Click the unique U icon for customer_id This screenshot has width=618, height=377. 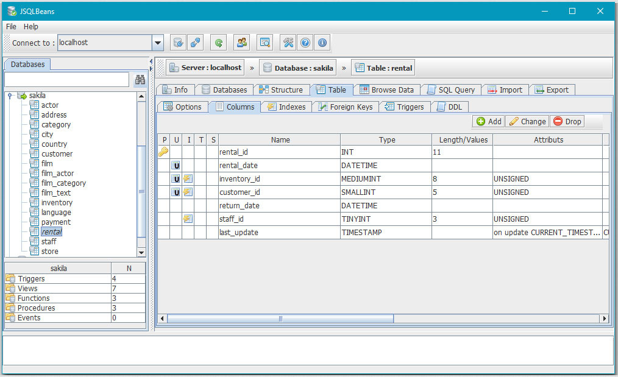(x=176, y=192)
